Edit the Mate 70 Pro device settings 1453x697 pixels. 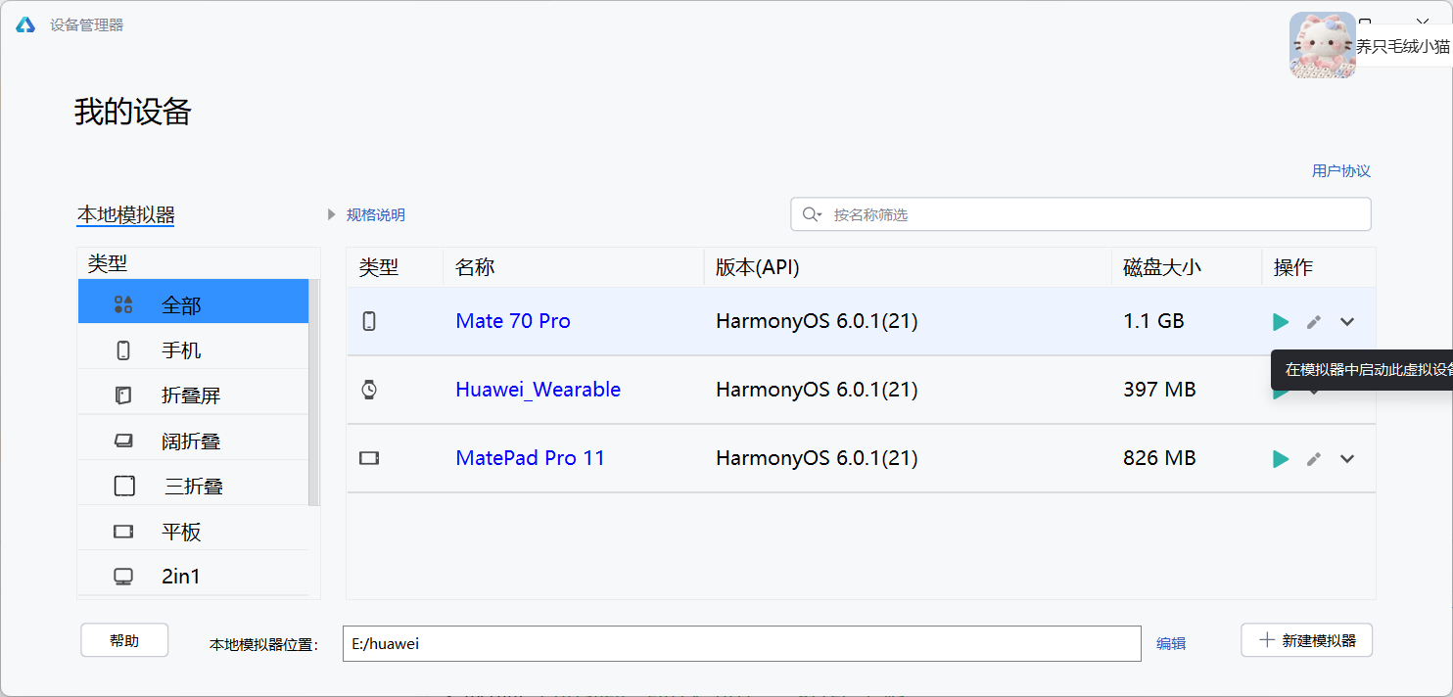pos(1314,321)
